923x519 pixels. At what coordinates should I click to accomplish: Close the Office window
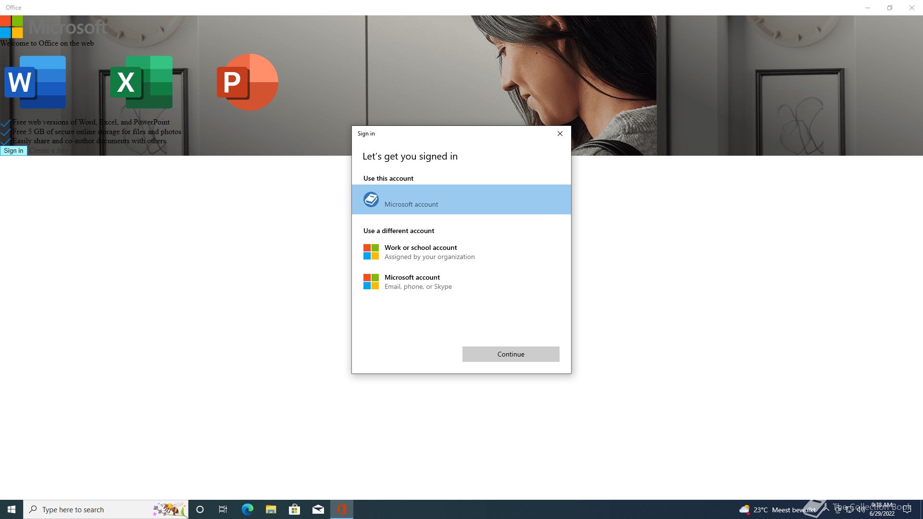pyautogui.click(x=912, y=8)
